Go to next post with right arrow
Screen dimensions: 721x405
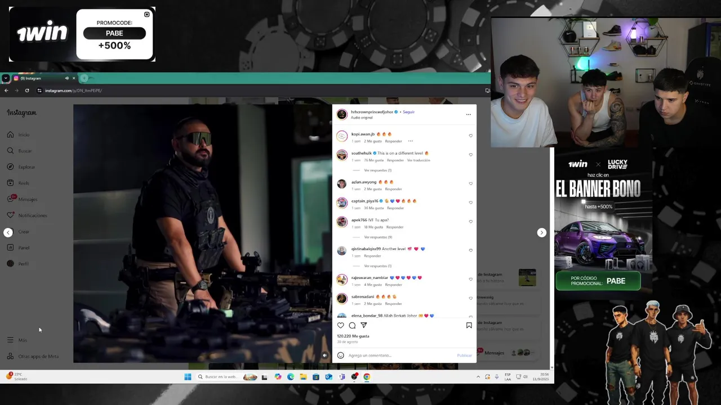click(541, 232)
